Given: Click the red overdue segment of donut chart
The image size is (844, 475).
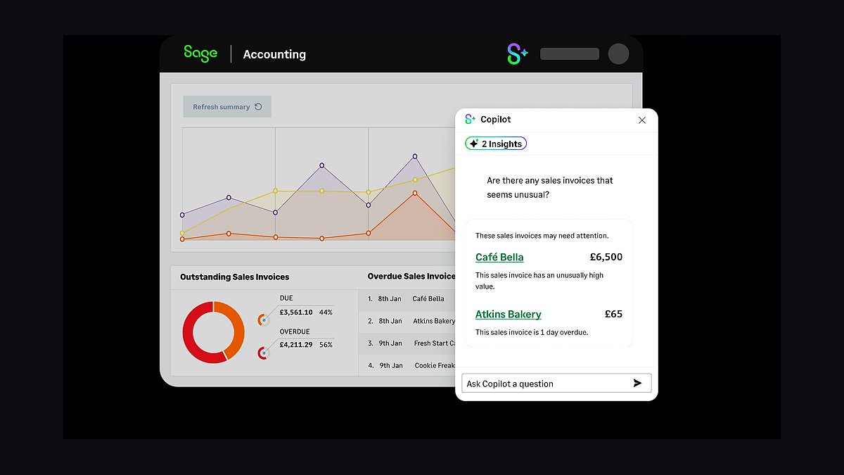Looking at the screenshot, I should 195,338.
